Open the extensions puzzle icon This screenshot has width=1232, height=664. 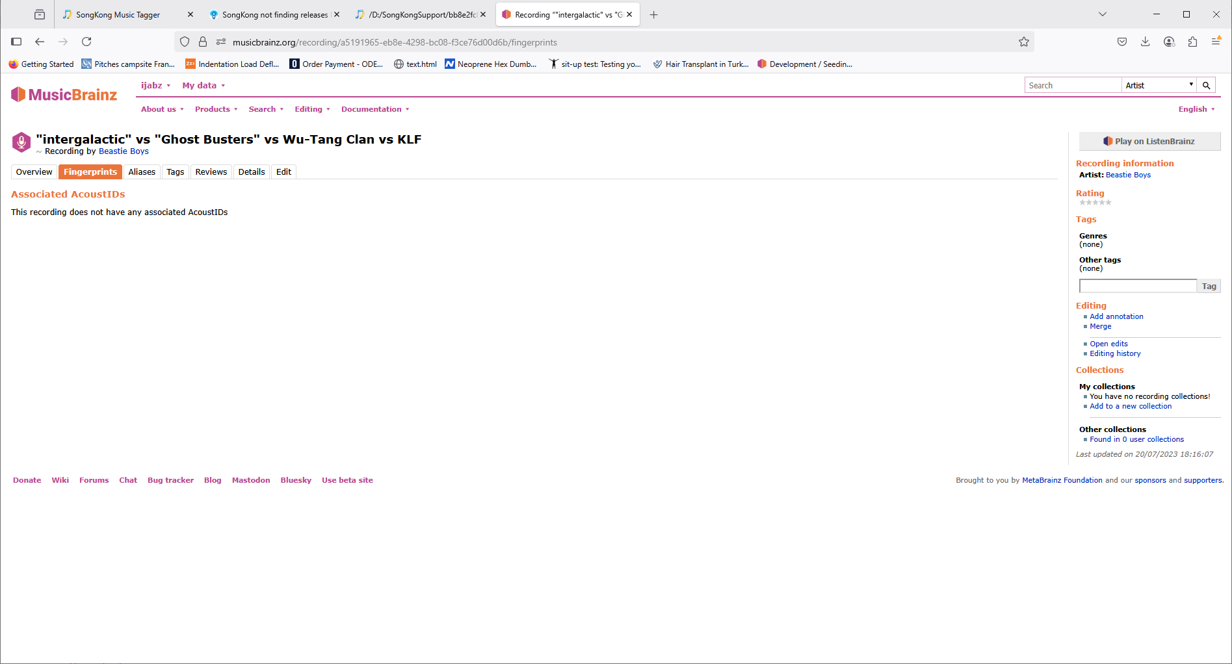(x=1192, y=42)
